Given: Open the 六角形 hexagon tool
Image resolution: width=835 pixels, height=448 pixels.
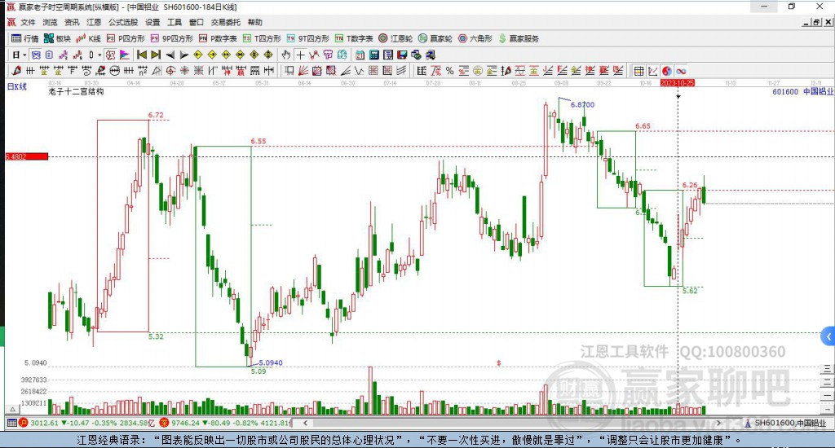Looking at the screenshot, I should click(x=475, y=38).
